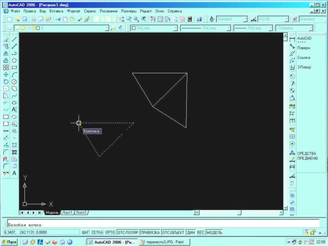Viewport: 328px width, 246px height.
Task: Click the Пуск start button
Action: (x=11, y=241)
